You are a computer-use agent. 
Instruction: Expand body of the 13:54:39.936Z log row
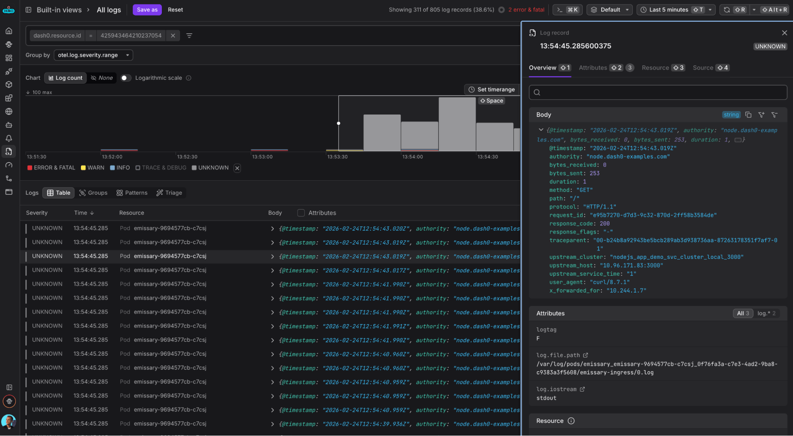272,424
